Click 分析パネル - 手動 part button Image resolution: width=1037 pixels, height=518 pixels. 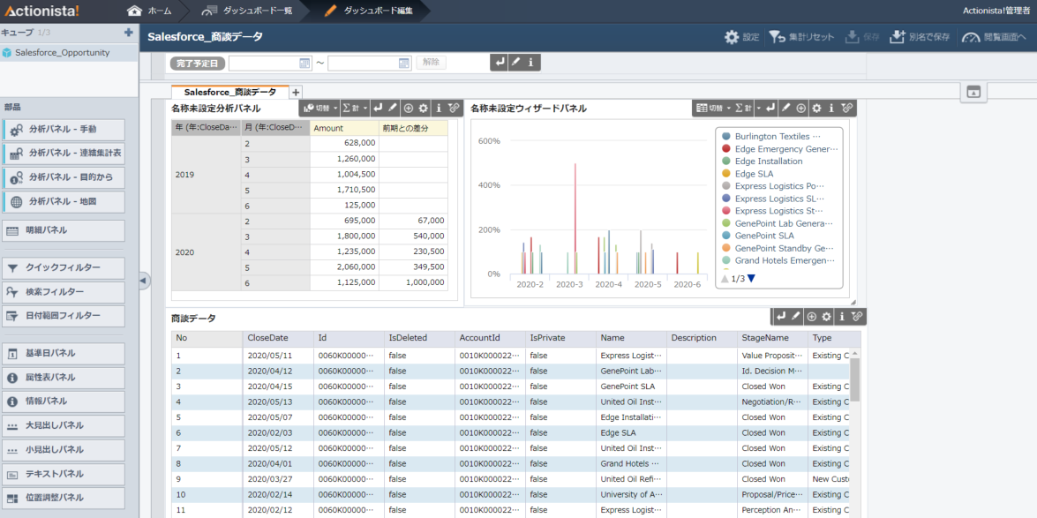(x=64, y=130)
